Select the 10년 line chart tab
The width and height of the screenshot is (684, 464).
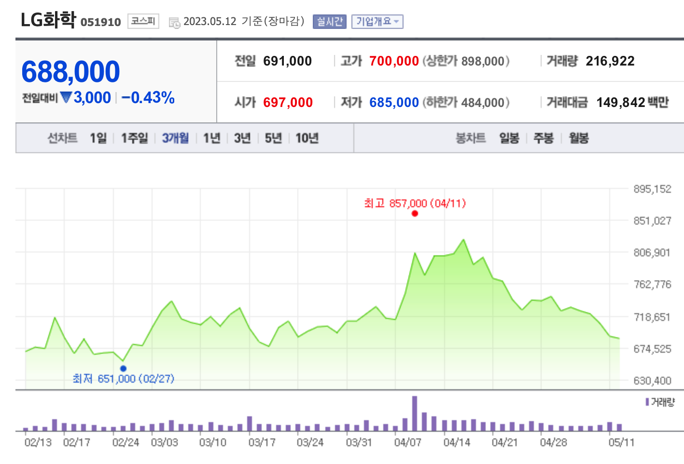point(307,138)
